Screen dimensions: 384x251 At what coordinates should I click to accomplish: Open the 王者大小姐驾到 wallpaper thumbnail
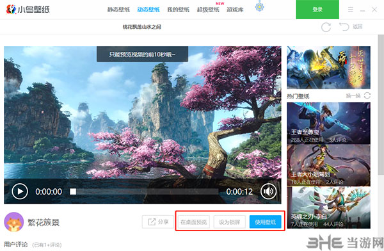(329, 165)
